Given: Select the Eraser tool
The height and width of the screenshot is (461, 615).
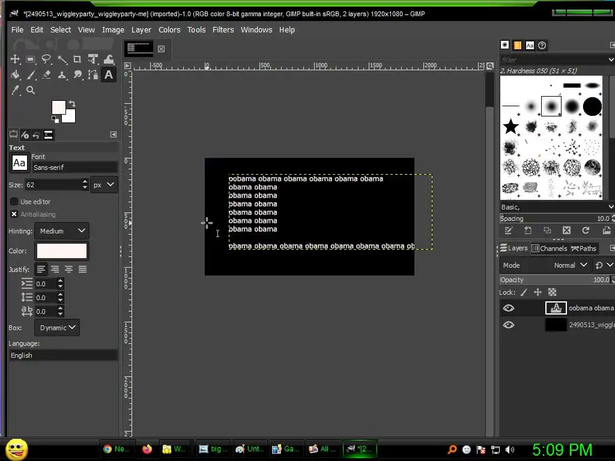Looking at the screenshot, I should 46,75.
